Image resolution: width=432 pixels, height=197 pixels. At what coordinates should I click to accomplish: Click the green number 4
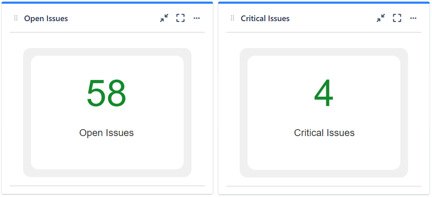coord(324,93)
